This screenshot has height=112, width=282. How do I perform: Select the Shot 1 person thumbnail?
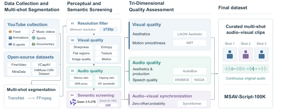230,55
